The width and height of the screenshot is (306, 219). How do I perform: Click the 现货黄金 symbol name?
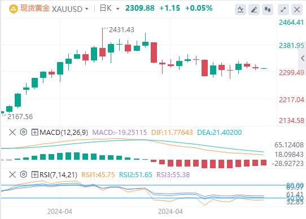35,8
